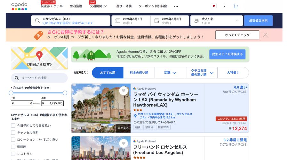The image size is (288, 160).
Task: Click 780 件のクチコミ review count
Action: [x=235, y=92]
